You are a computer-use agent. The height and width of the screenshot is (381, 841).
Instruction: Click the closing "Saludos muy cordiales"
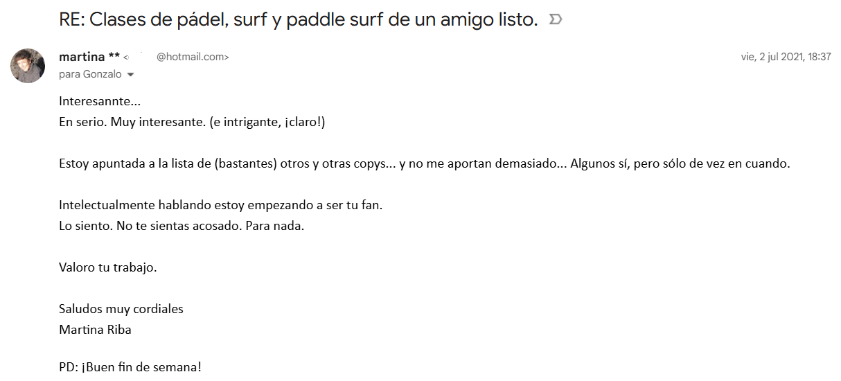tap(121, 309)
